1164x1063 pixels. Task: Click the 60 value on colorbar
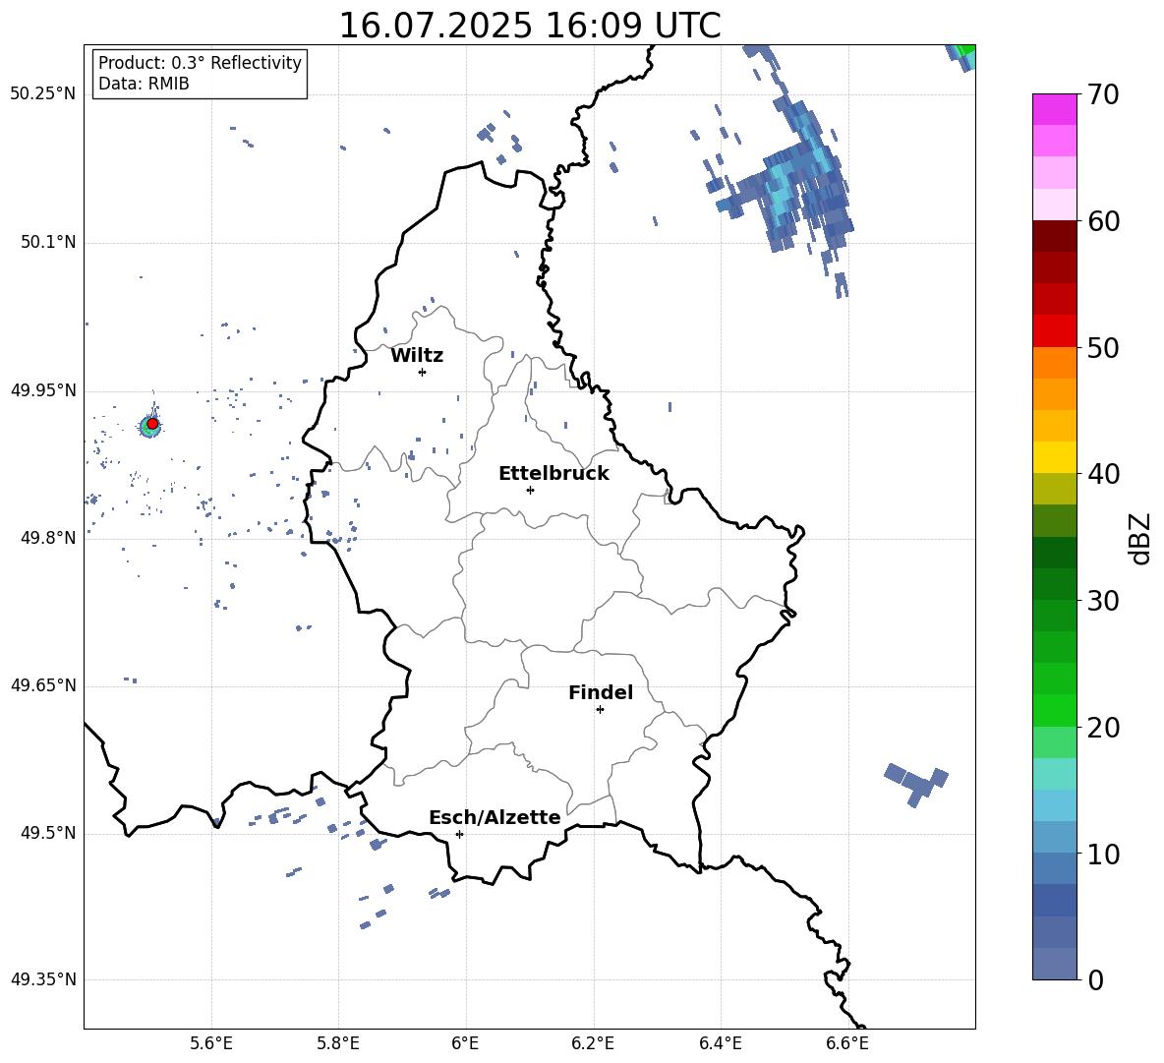(1103, 221)
